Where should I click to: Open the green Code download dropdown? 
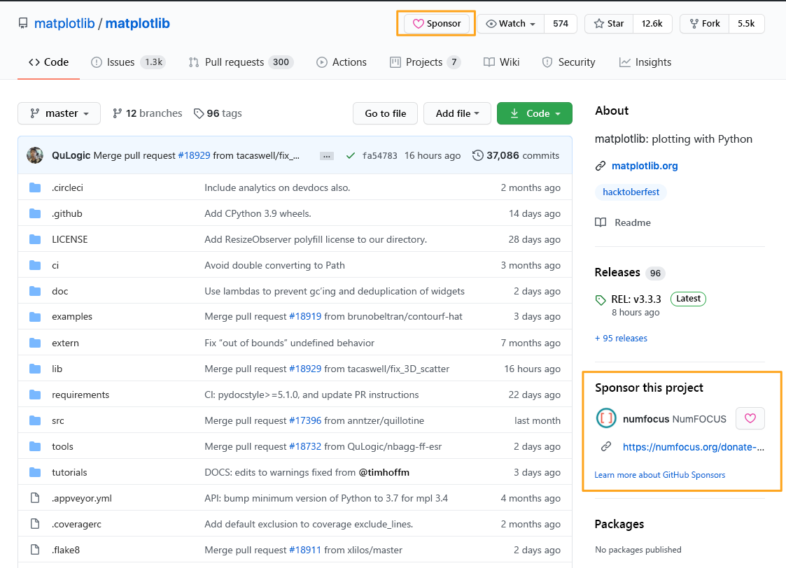(x=534, y=113)
